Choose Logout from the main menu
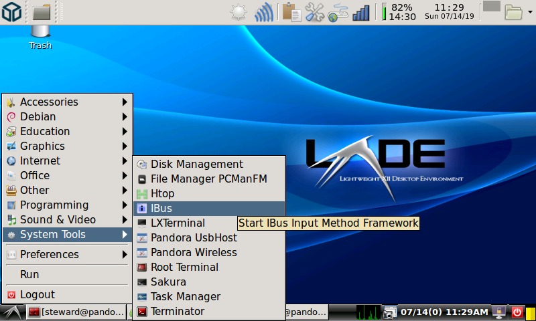 click(x=67, y=294)
